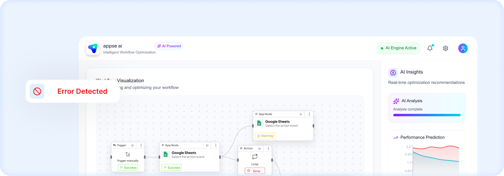
Task: Click the Error Detected prohibited icon
Action: pyautogui.click(x=37, y=91)
